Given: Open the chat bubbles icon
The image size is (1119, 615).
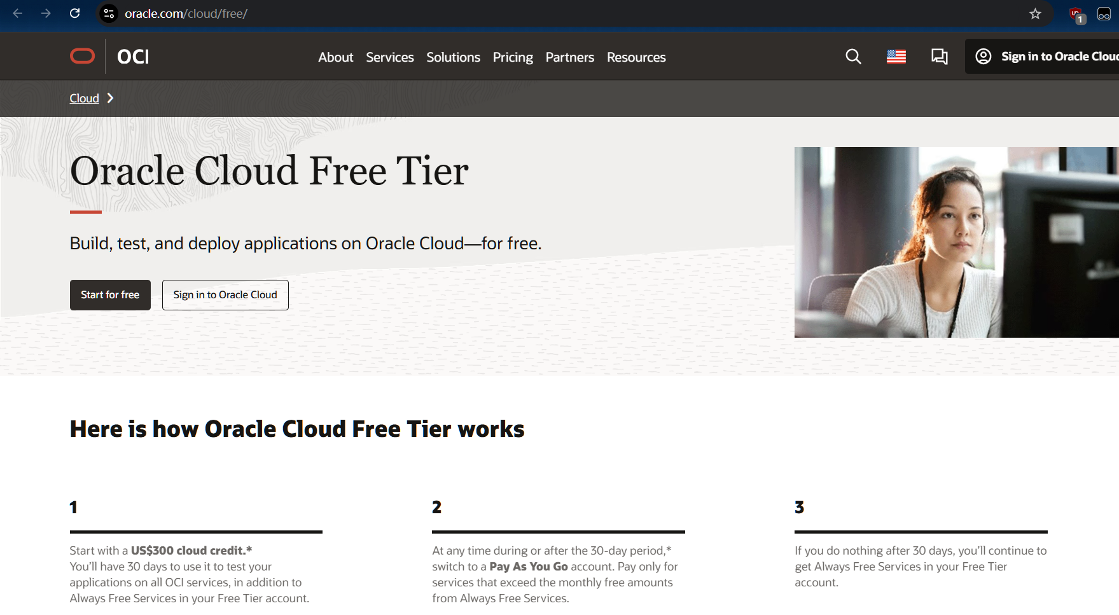Looking at the screenshot, I should tap(939, 57).
